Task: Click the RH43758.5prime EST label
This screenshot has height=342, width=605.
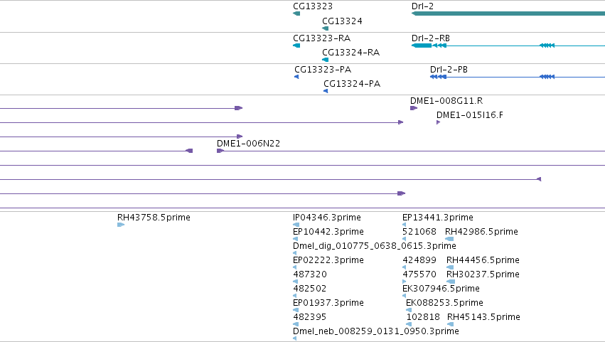Action: 154,218
